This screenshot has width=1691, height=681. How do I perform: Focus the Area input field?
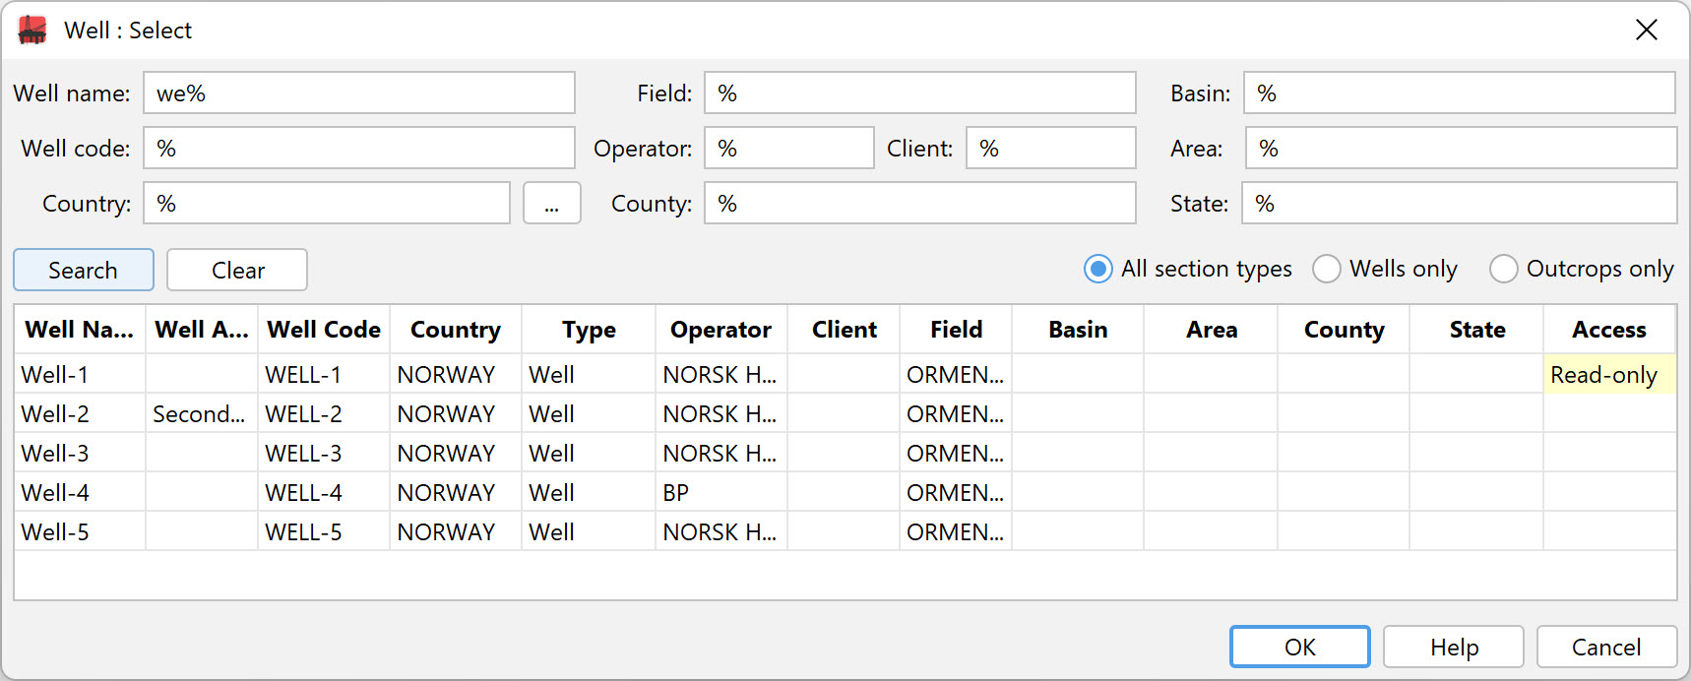1461,148
